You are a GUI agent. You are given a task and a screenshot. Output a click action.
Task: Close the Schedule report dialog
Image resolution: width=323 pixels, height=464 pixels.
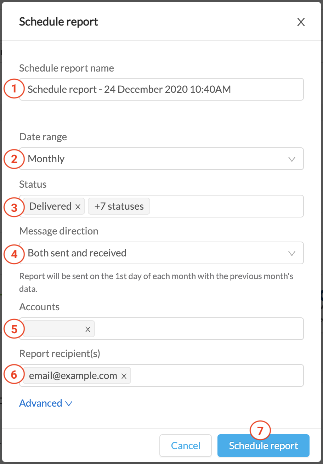301,22
